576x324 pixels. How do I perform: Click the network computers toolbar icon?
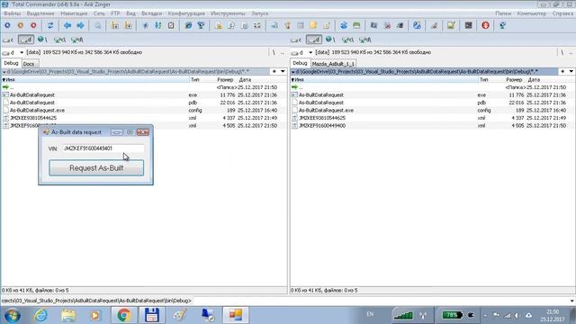[x=202, y=25]
